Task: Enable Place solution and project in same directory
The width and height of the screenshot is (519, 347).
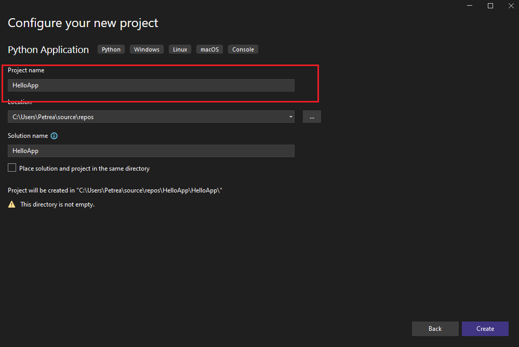Action: pos(12,168)
